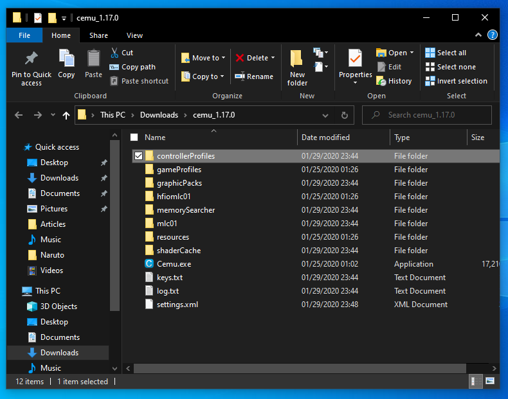Click the Copy icon in Clipboard group

click(x=66, y=58)
